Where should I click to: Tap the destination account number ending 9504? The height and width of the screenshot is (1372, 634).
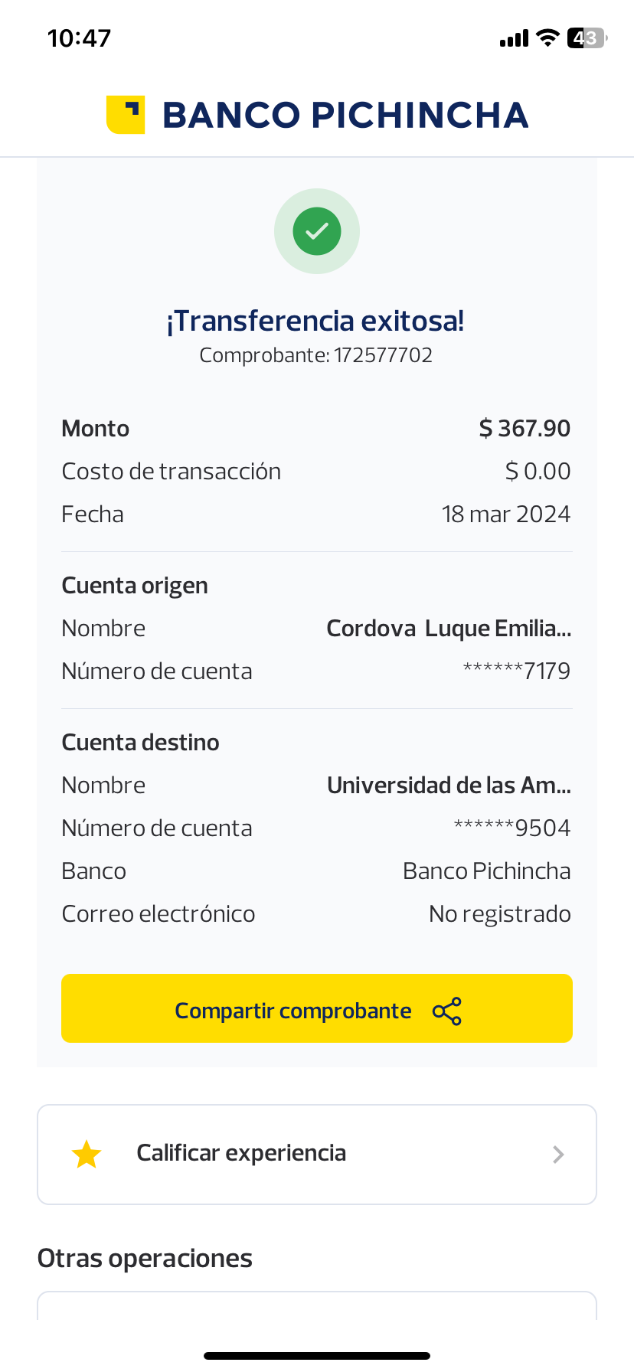click(512, 828)
